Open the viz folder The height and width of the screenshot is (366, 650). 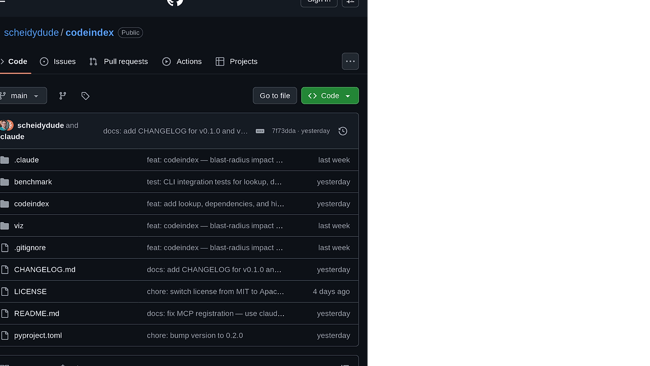[19, 226]
